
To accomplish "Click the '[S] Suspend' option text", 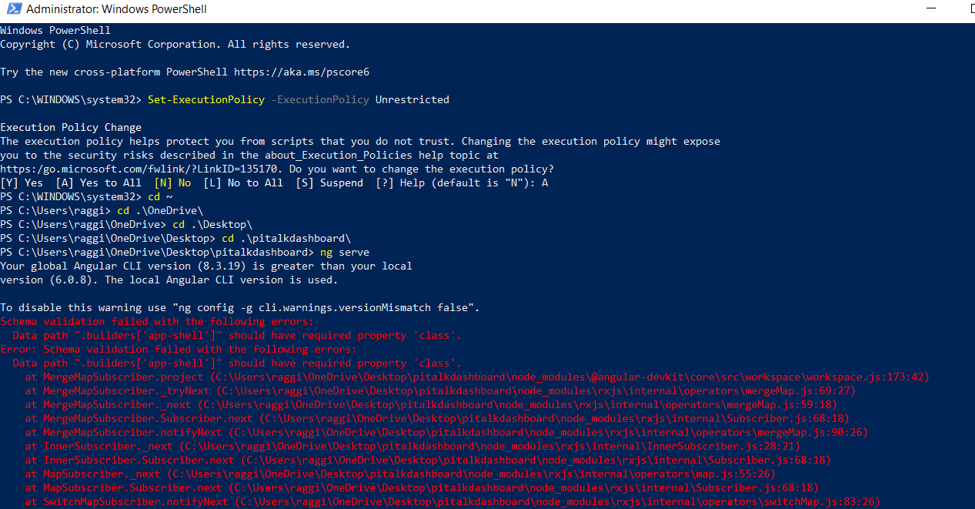I will pos(329,183).
